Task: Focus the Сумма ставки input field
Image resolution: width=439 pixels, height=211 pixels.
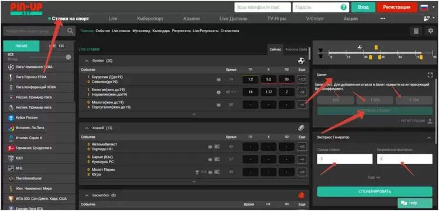Action: click(x=345, y=159)
